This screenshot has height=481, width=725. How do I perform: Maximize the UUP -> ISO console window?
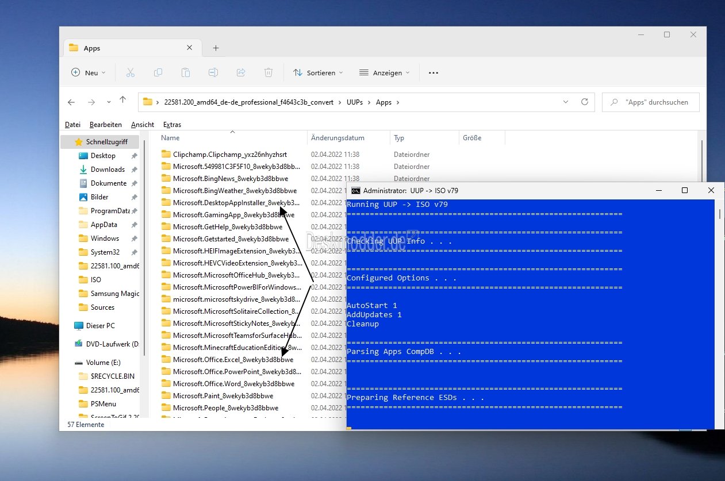pos(685,190)
